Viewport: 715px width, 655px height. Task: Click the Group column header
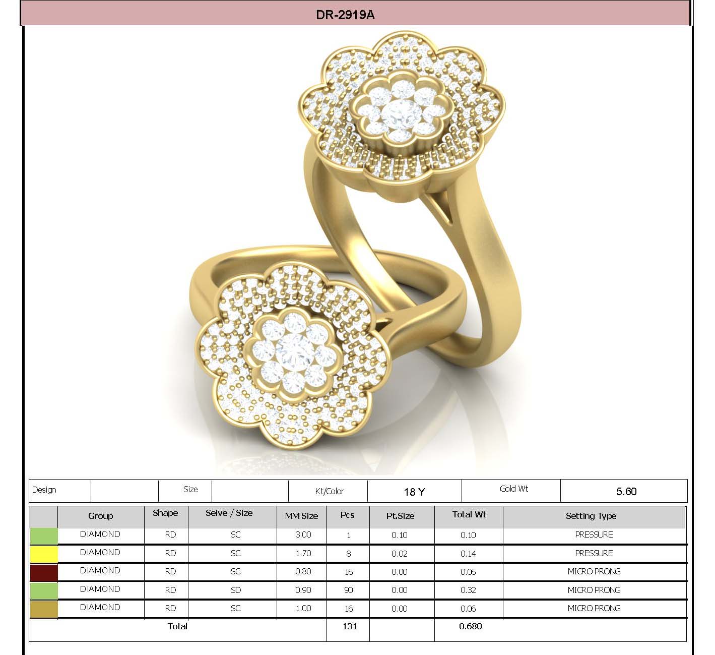[101, 516]
